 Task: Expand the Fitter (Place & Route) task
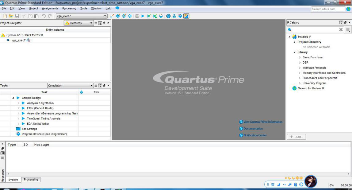[18, 108]
